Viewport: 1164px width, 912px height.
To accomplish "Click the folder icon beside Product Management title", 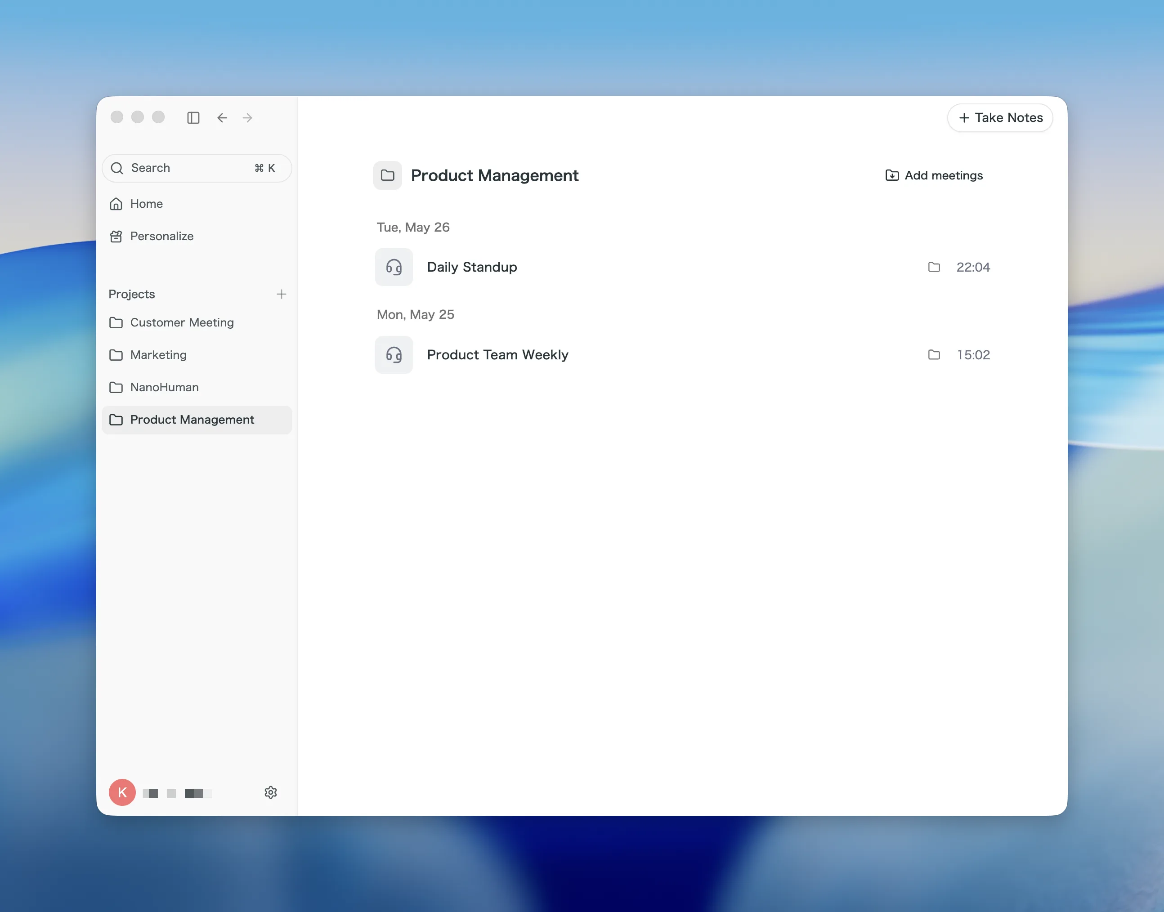I will click(x=388, y=175).
